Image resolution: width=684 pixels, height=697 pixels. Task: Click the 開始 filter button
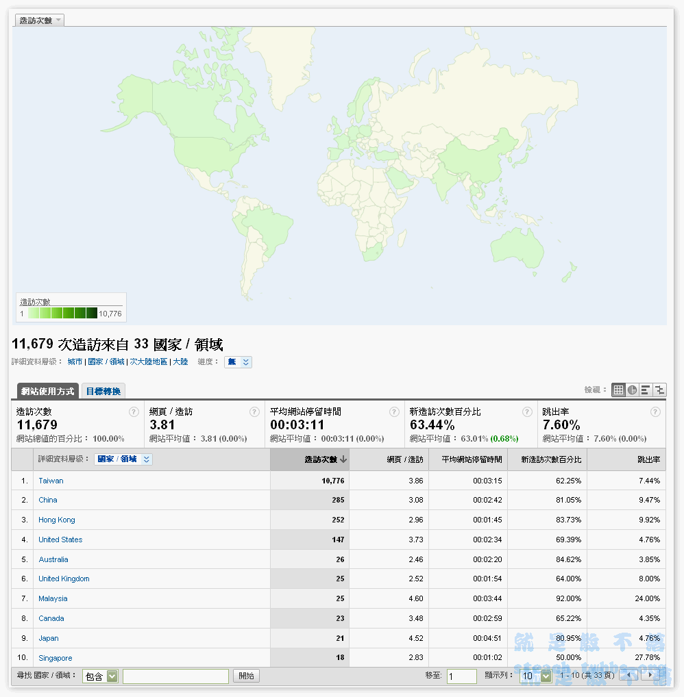point(246,676)
